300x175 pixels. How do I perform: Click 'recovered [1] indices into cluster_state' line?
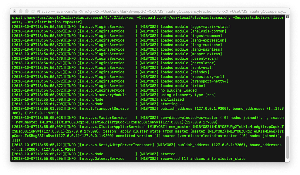click(x=203, y=159)
